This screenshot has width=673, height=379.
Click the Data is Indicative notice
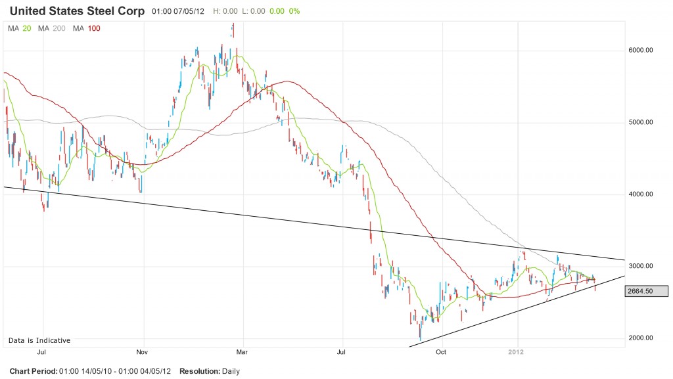[x=39, y=340]
